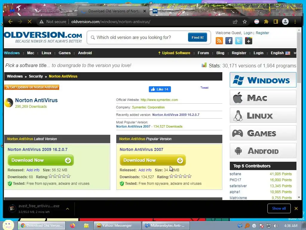
Task: Open the Windows category banner in sidebar
Action: (x=263, y=80)
